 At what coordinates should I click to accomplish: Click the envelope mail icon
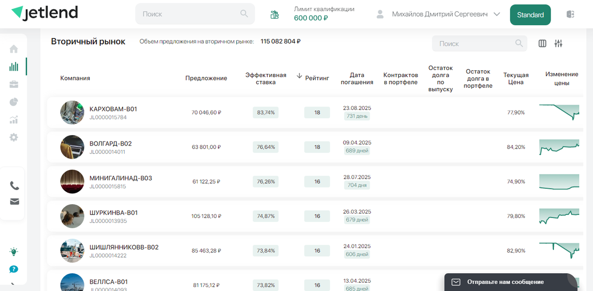pos(14,201)
